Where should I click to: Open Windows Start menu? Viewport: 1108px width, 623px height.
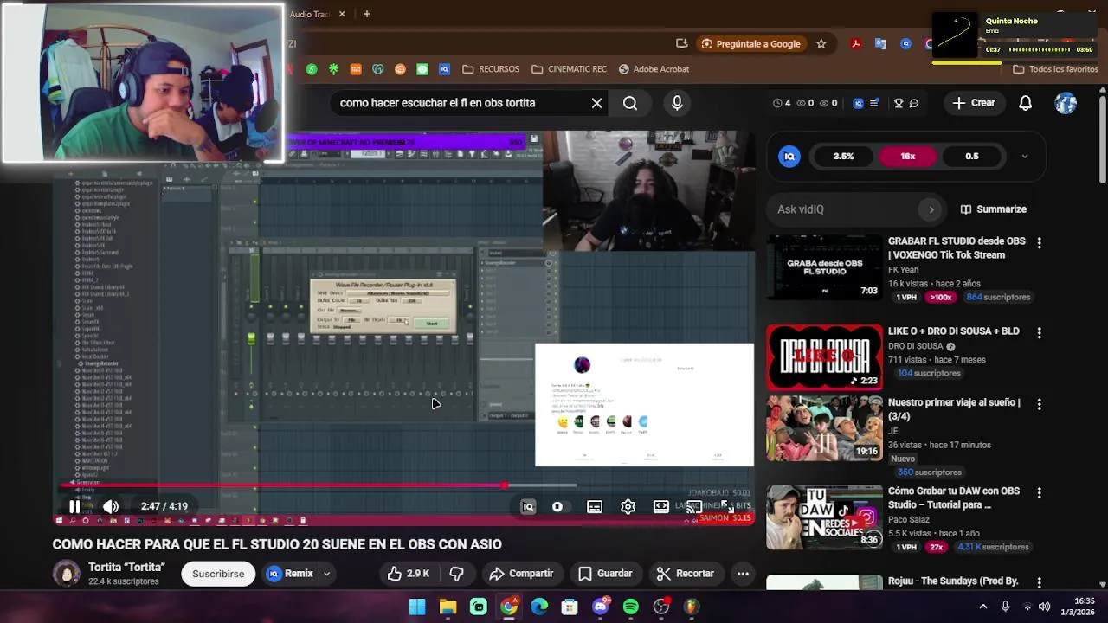point(417,607)
